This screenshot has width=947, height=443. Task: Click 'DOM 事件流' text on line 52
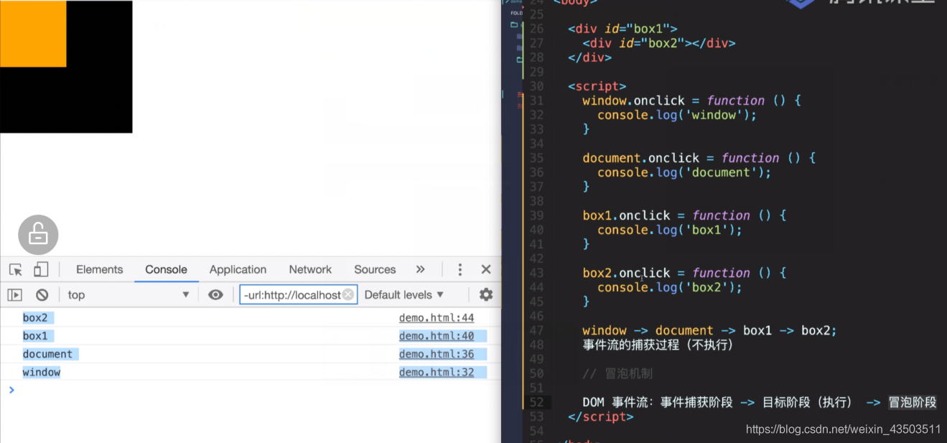(x=617, y=402)
